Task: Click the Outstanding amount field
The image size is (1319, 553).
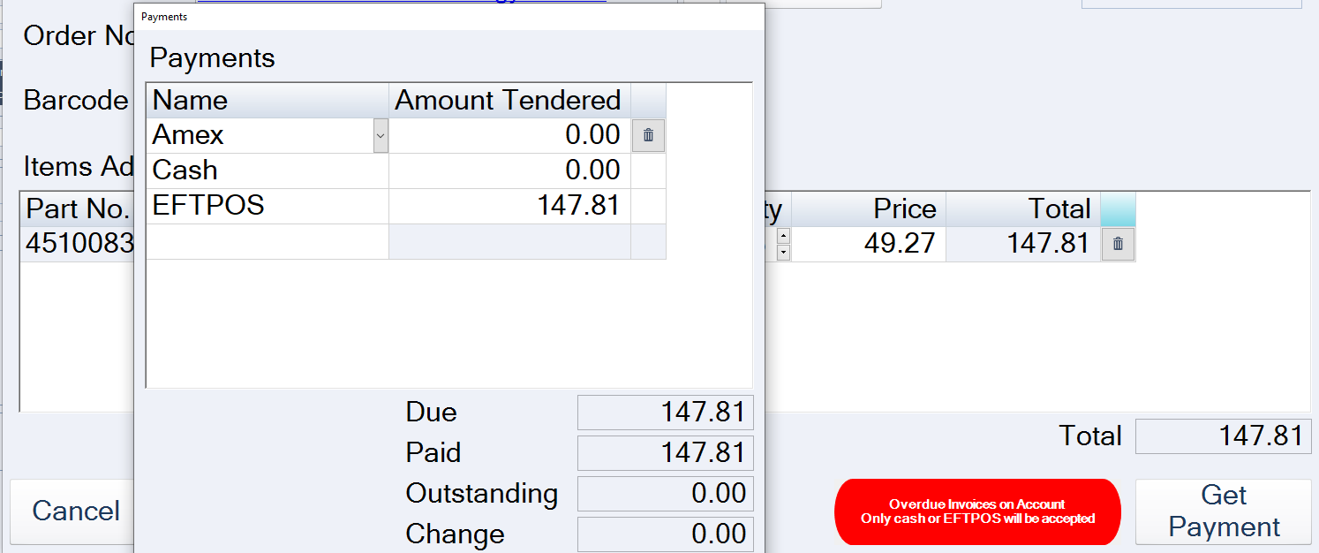Action: pyautogui.click(x=665, y=494)
